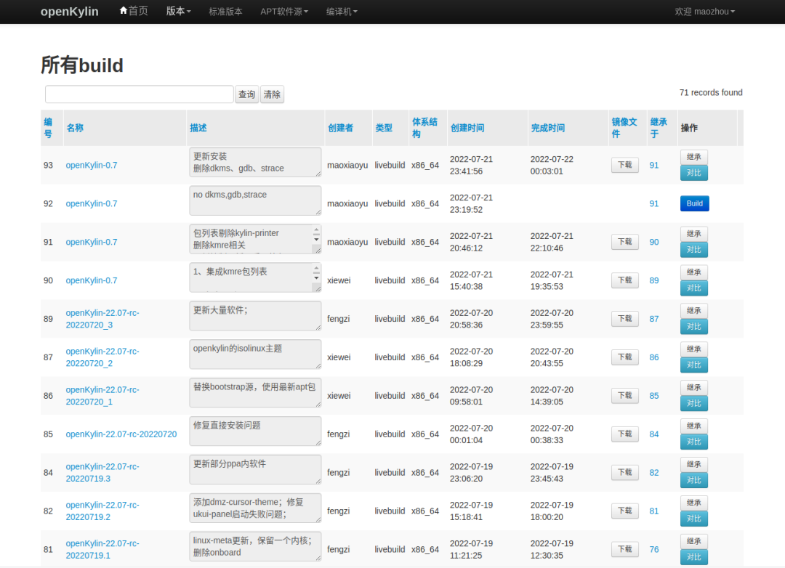Download the image for build 89

click(625, 319)
